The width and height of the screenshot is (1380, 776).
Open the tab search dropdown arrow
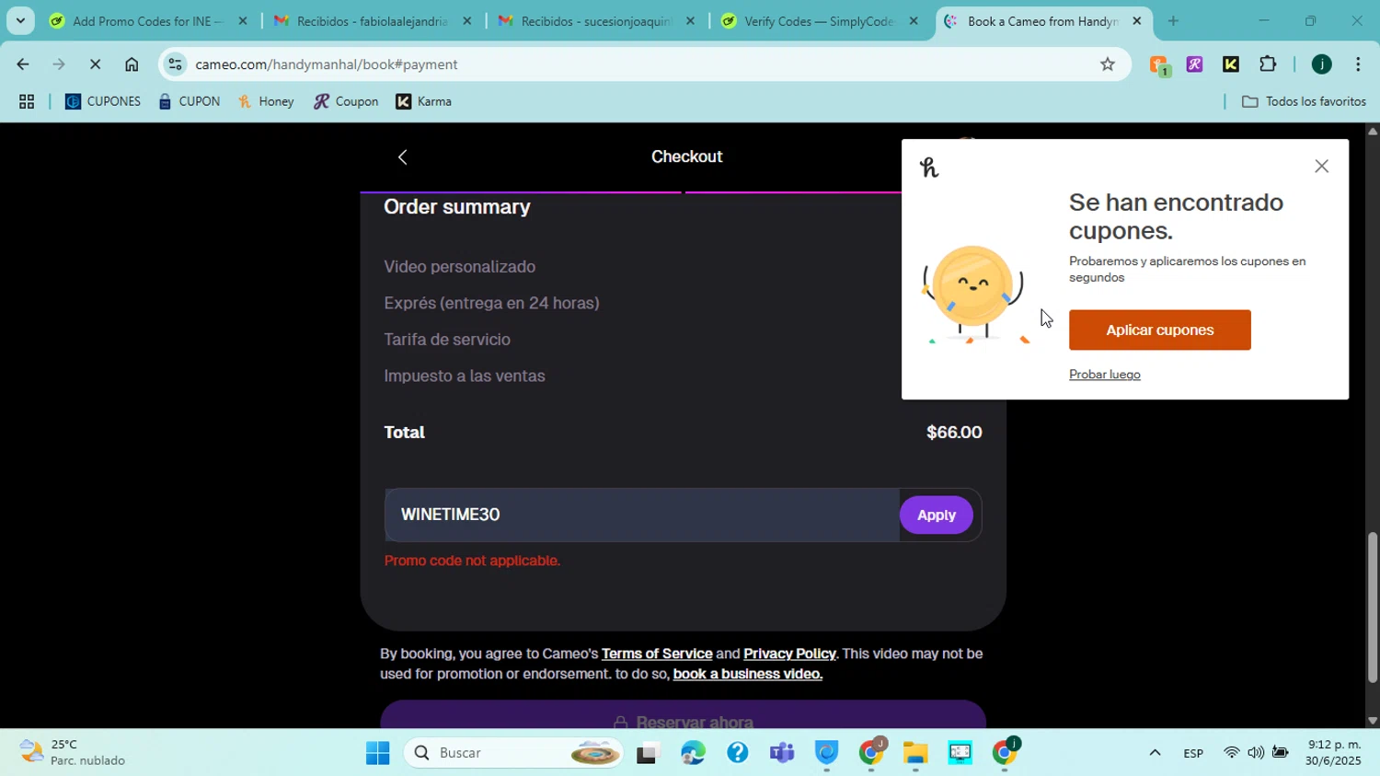pos(20,20)
